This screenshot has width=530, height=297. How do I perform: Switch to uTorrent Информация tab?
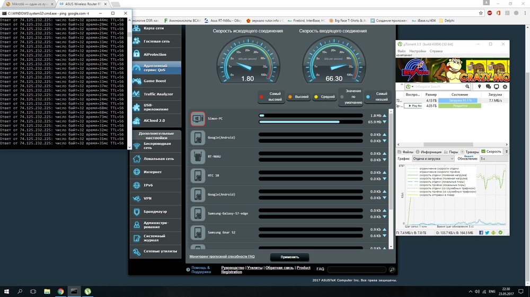(429, 152)
